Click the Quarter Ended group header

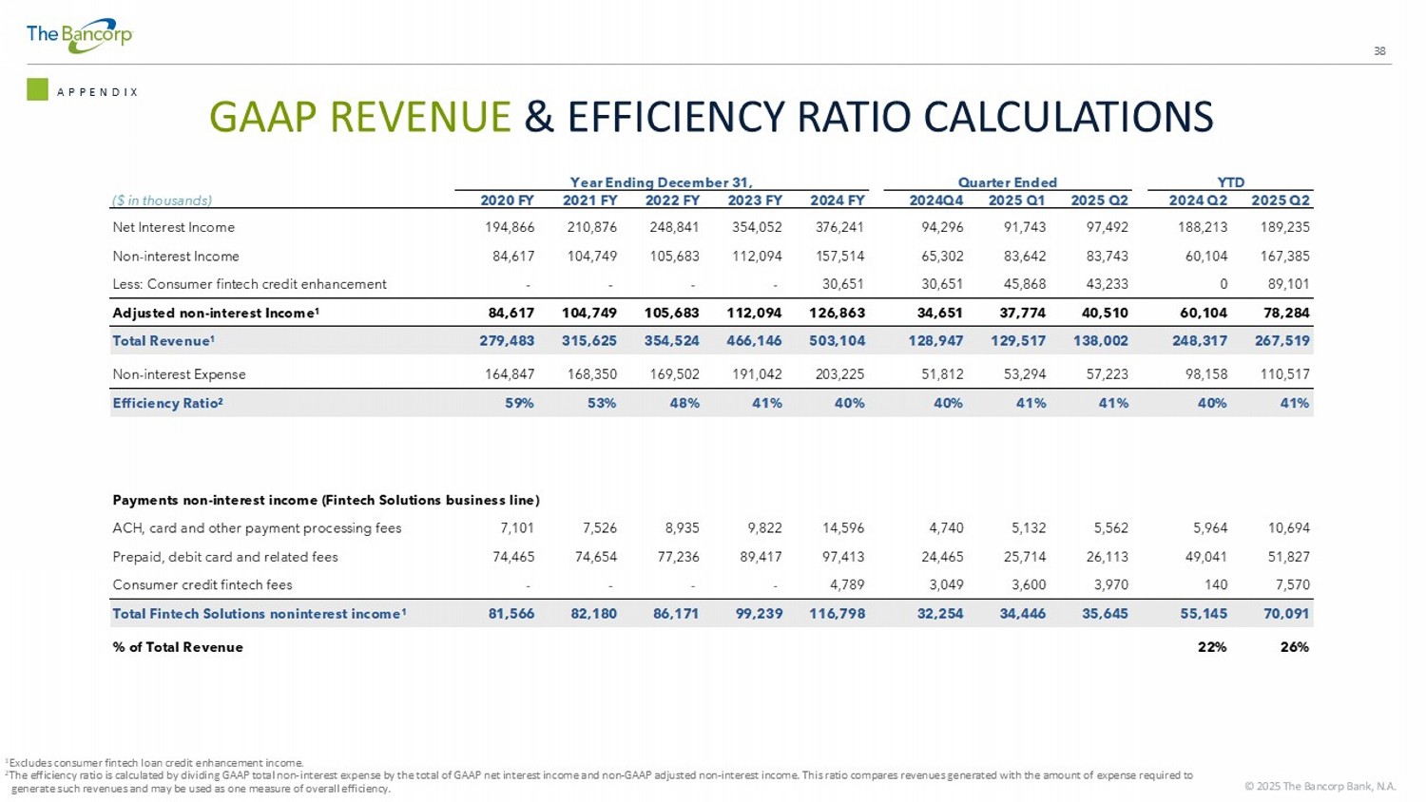(x=1007, y=182)
